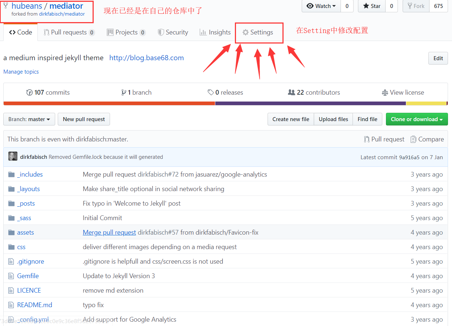
Task: Click the Fork button
Action: 416,6
